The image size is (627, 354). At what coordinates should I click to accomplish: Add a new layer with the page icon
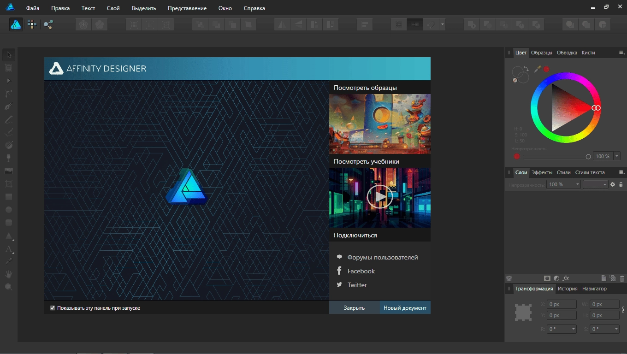point(604,278)
